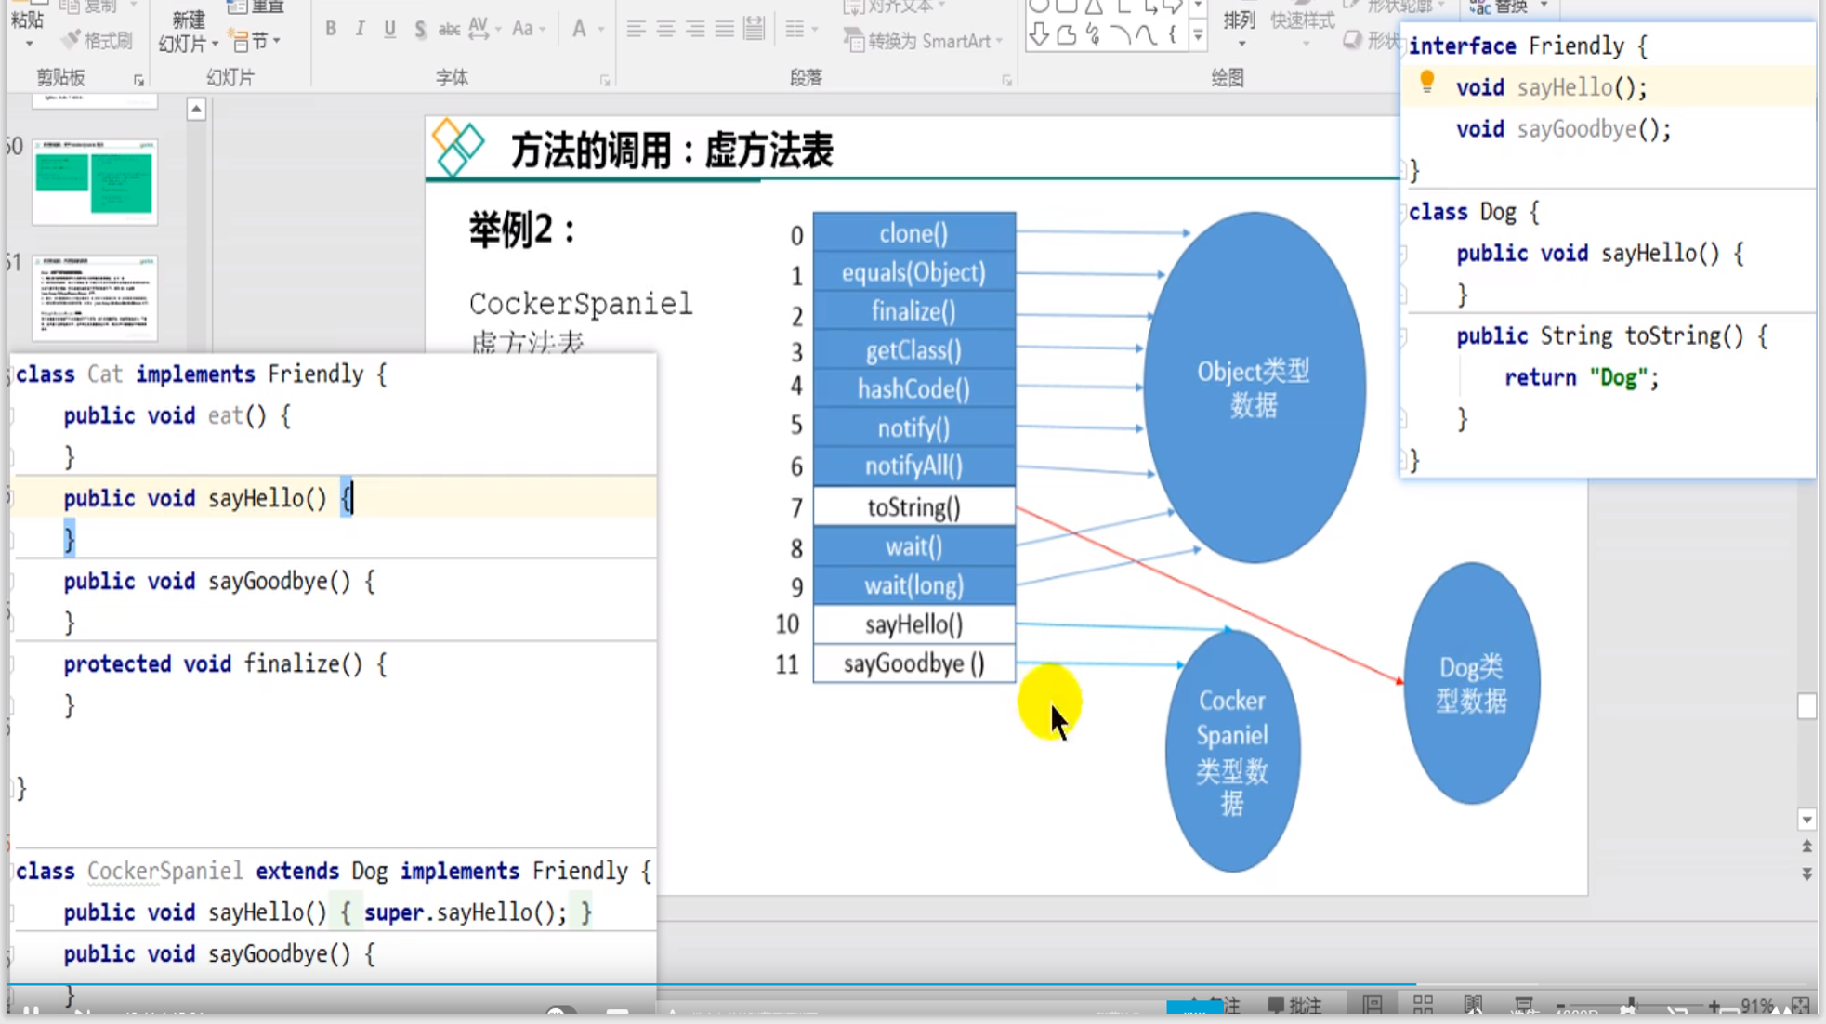Open the 节 section dropdown
The width and height of the screenshot is (1826, 1024).
click(256, 41)
